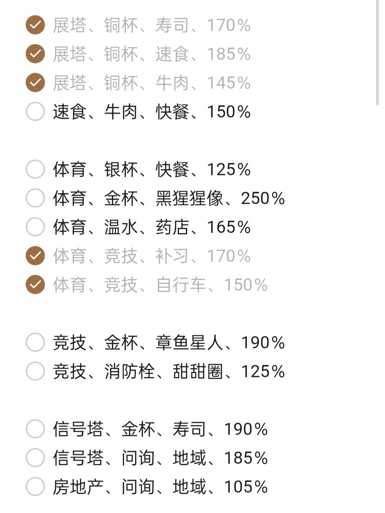Uncheck the 展塔、铜杯、牛肉、145% checkbox
385x513 pixels.
(x=35, y=83)
